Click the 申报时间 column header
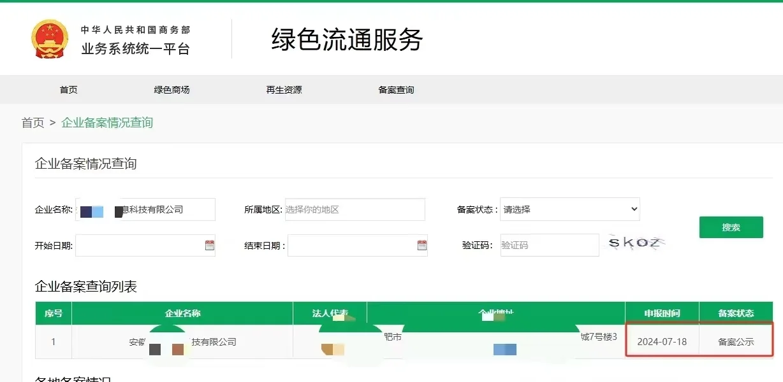783x382 pixels. tap(662, 313)
